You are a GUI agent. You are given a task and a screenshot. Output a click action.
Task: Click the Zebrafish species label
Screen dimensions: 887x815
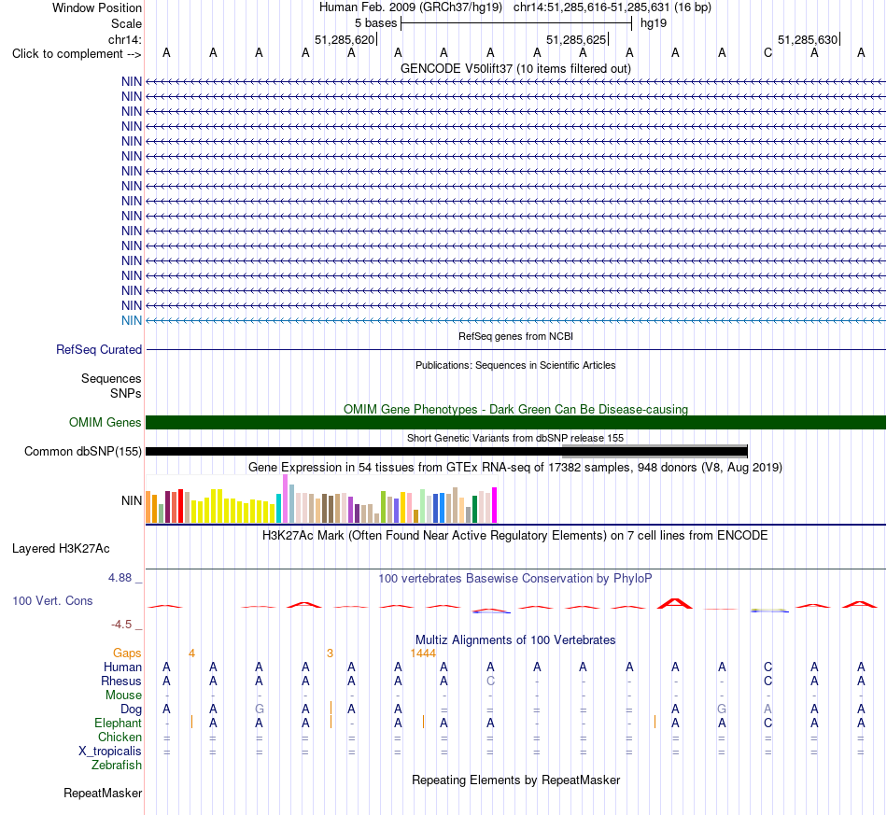[117, 765]
